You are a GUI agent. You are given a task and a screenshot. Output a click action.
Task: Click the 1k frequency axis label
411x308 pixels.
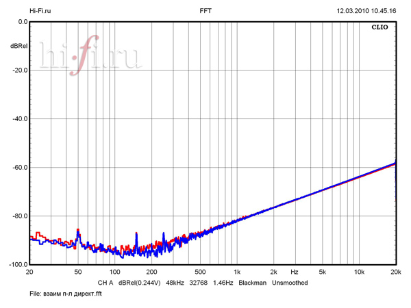[236, 272]
